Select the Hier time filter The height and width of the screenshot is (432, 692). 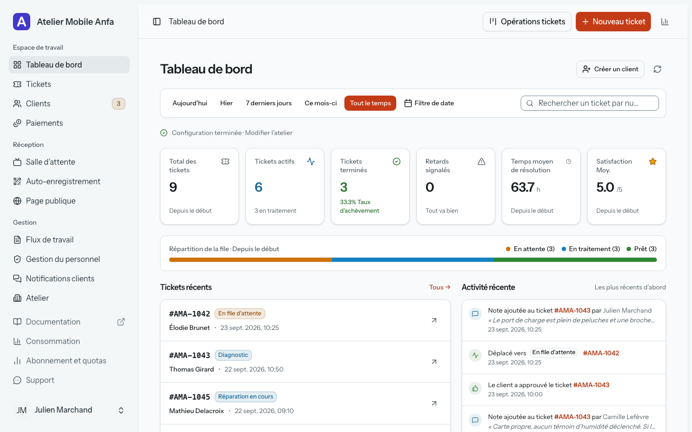coord(227,103)
